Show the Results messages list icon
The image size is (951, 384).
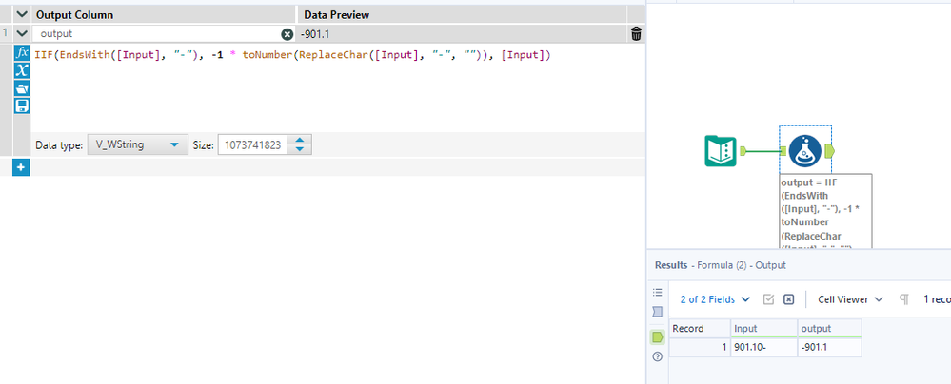point(657,292)
